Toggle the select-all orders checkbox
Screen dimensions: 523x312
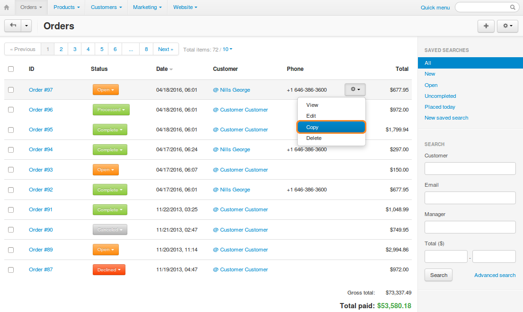pos(11,69)
